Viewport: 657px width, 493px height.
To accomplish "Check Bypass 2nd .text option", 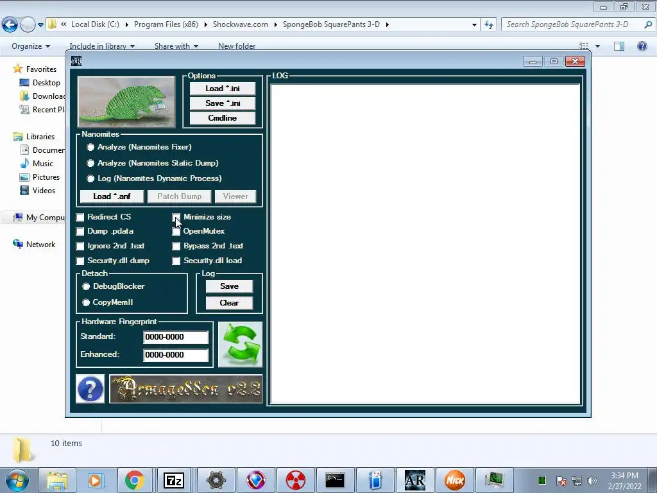I will [176, 246].
